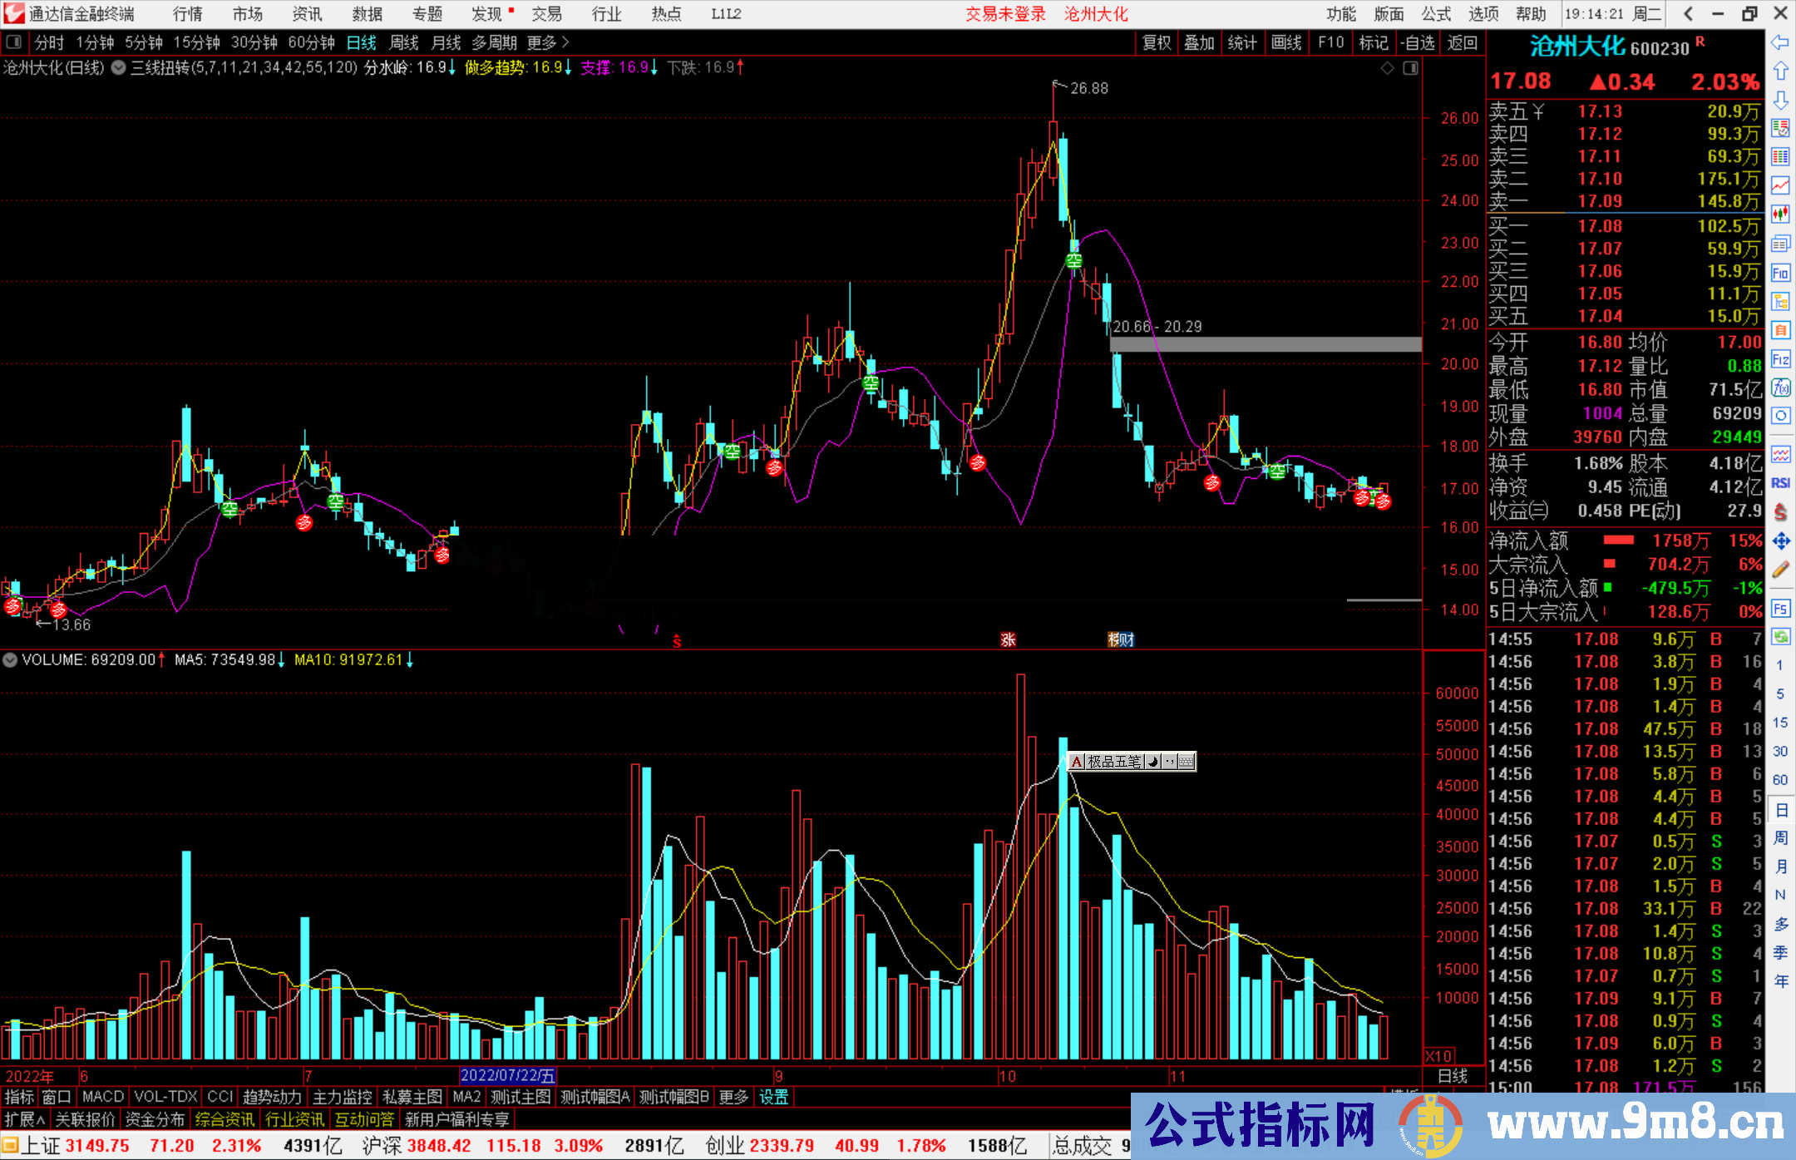1796x1160 pixels.
Task: Click the 复权 button
Action: (x=1157, y=42)
